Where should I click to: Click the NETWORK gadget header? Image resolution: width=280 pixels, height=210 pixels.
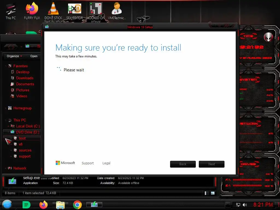[x=250, y=124]
